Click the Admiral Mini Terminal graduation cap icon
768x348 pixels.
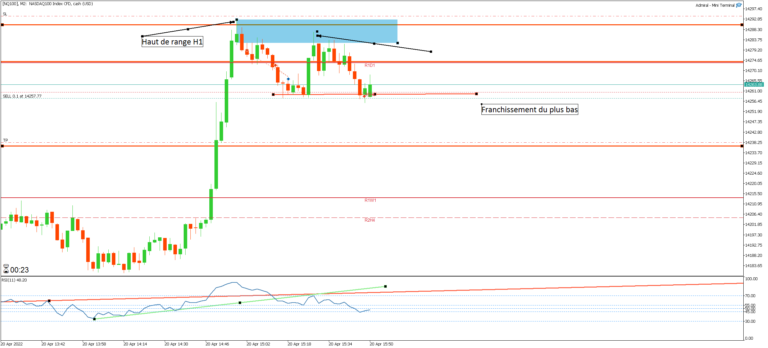coord(739,5)
